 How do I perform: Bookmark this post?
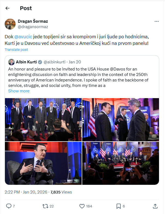coord(119,206)
